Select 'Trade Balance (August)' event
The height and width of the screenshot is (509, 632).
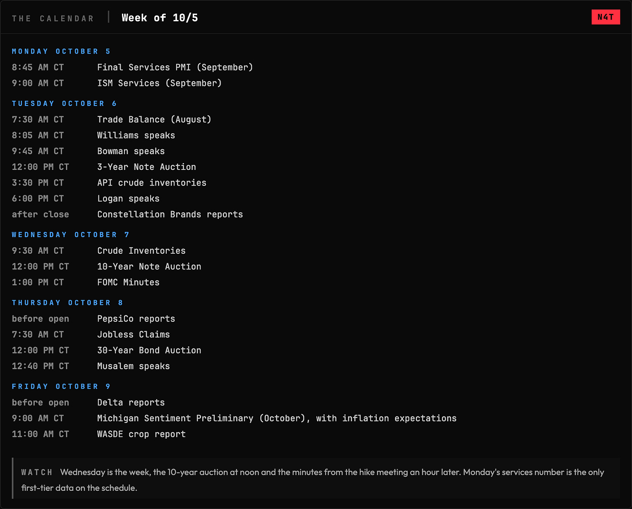154,119
